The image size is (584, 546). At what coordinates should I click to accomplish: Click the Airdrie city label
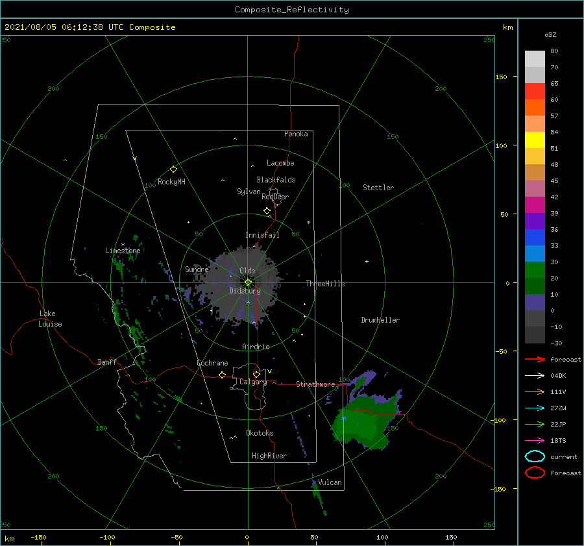[256, 347]
